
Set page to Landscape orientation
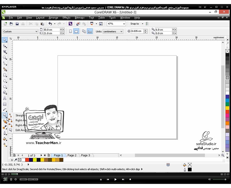[x=76, y=31]
